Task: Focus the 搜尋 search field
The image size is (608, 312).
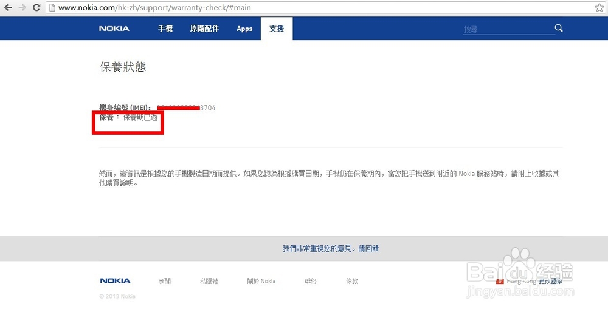Action: pos(508,29)
